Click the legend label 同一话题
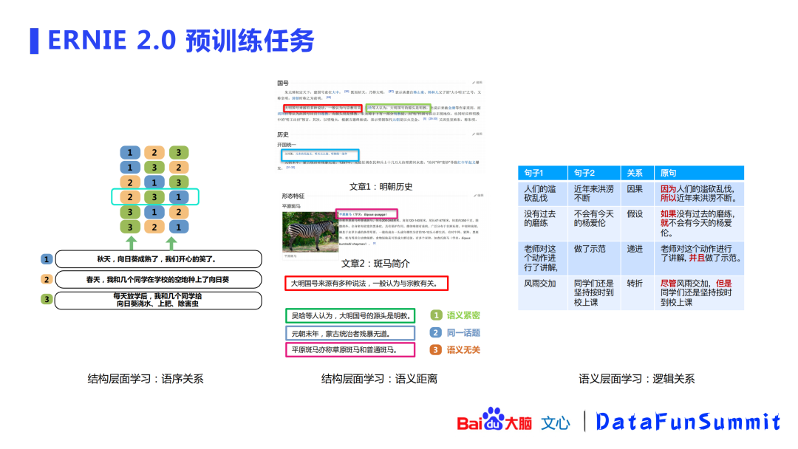Image resolution: width=798 pixels, height=449 pixels. point(463,332)
